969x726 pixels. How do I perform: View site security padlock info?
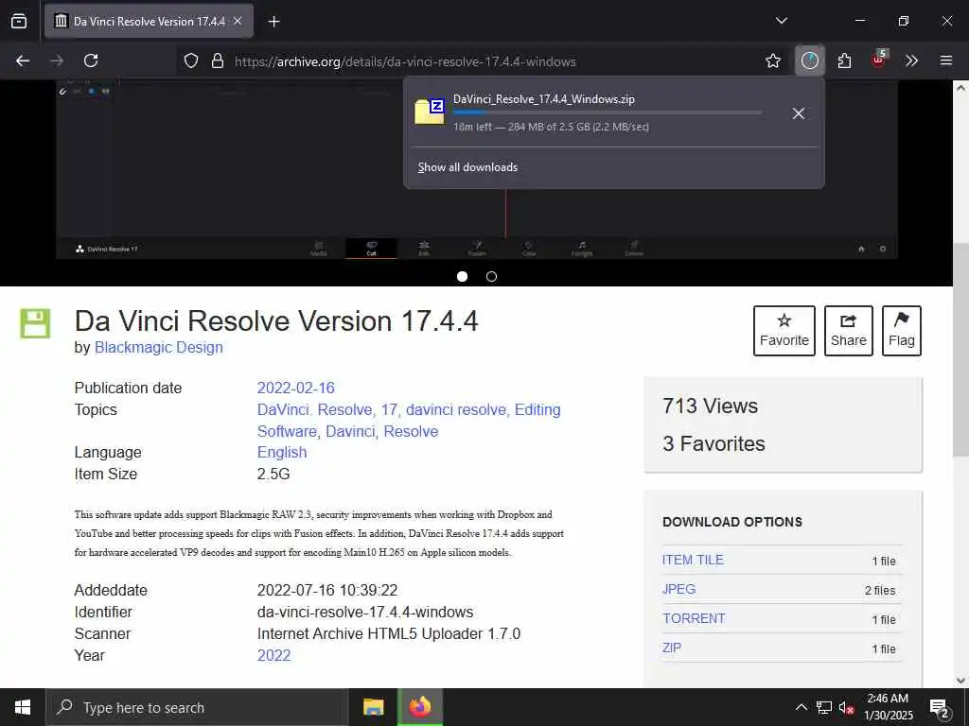[x=217, y=60]
